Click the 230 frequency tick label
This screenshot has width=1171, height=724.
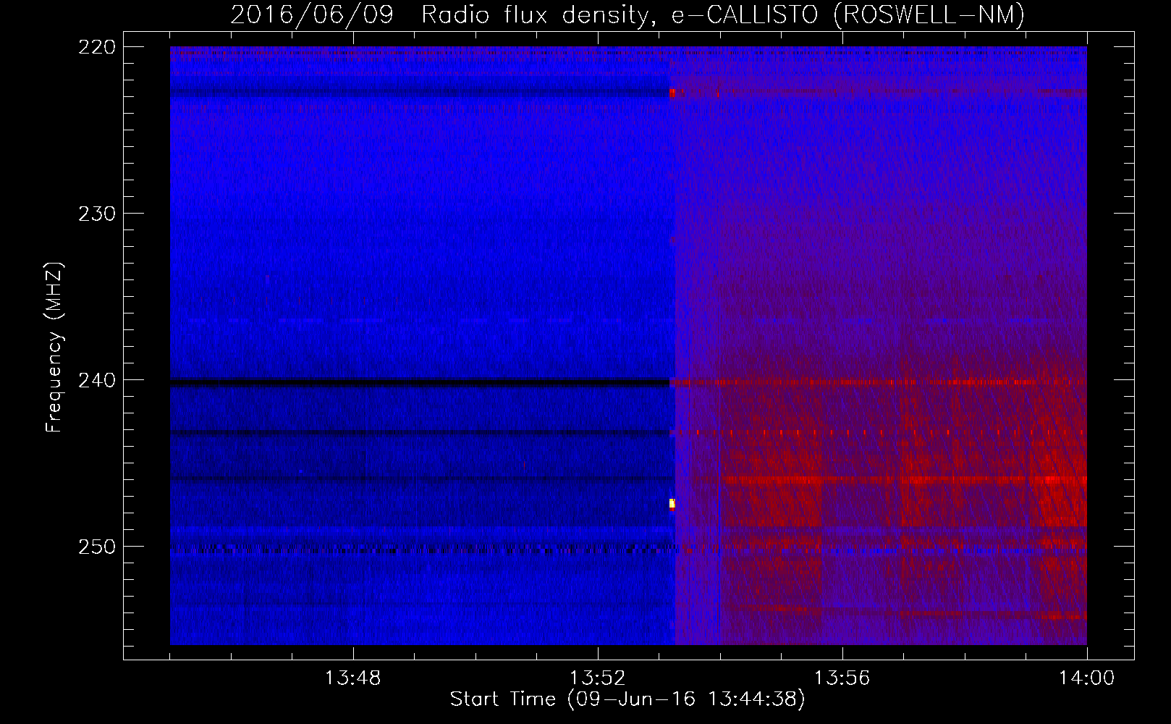pos(97,214)
